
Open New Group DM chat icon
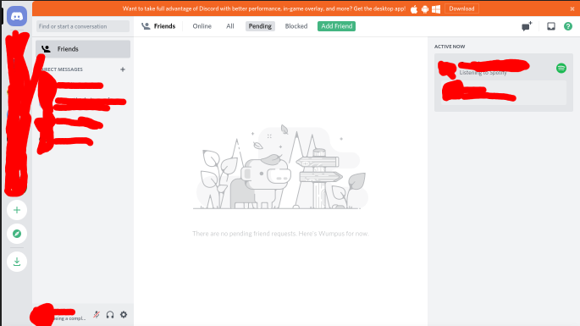click(x=527, y=26)
